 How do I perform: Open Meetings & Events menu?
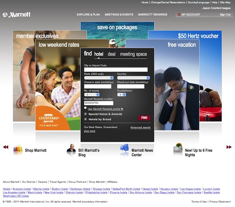point(119,15)
